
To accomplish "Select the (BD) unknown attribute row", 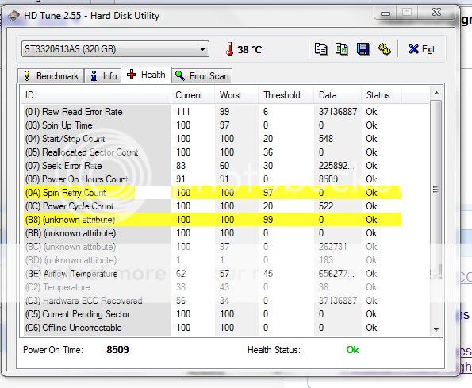I will click(213, 260).
